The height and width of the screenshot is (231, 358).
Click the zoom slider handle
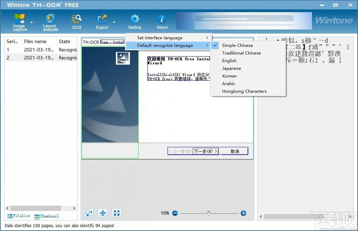point(209,213)
